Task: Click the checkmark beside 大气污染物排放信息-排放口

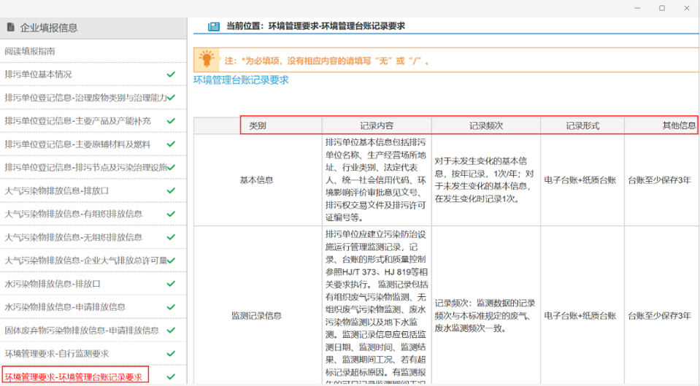Action: [x=171, y=190]
